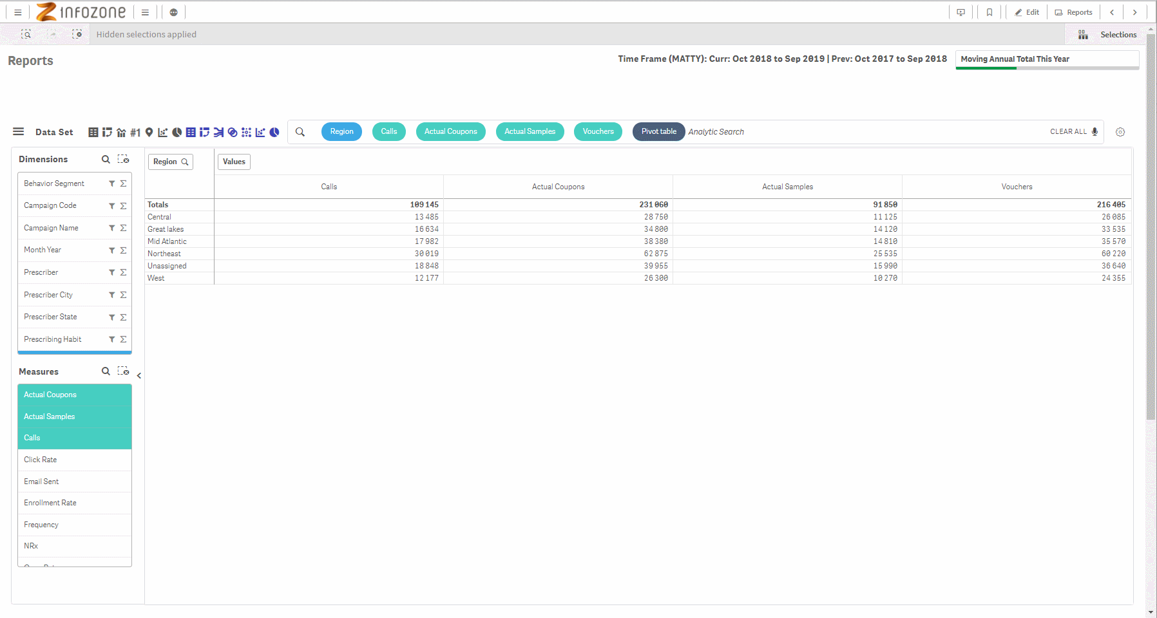Open Moving Annual Total This Year dropdown
Image resolution: width=1157 pixels, height=618 pixels.
[1047, 59]
